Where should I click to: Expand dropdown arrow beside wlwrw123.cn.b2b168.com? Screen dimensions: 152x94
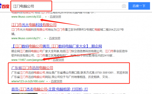click(47, 82)
